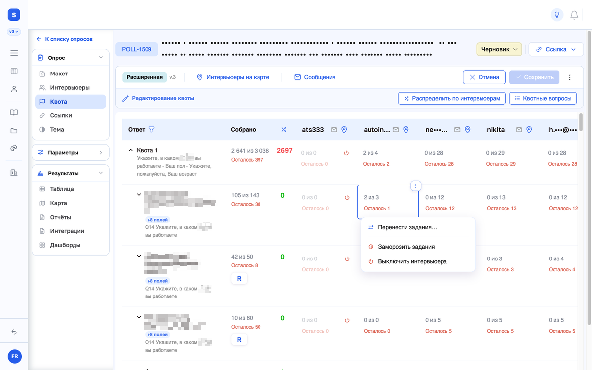592x370 pixels.
Task: Open the three-dot menu beside Сохранить
Action: coord(570,77)
